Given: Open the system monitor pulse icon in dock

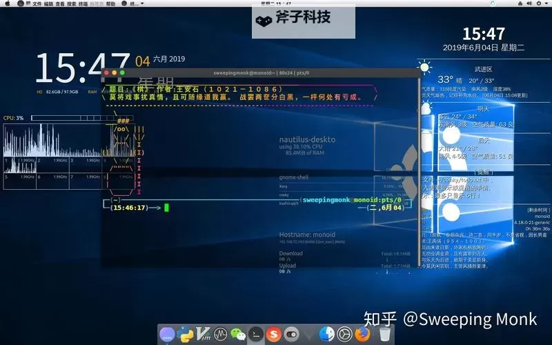Looking at the screenshot, I should (220, 335).
